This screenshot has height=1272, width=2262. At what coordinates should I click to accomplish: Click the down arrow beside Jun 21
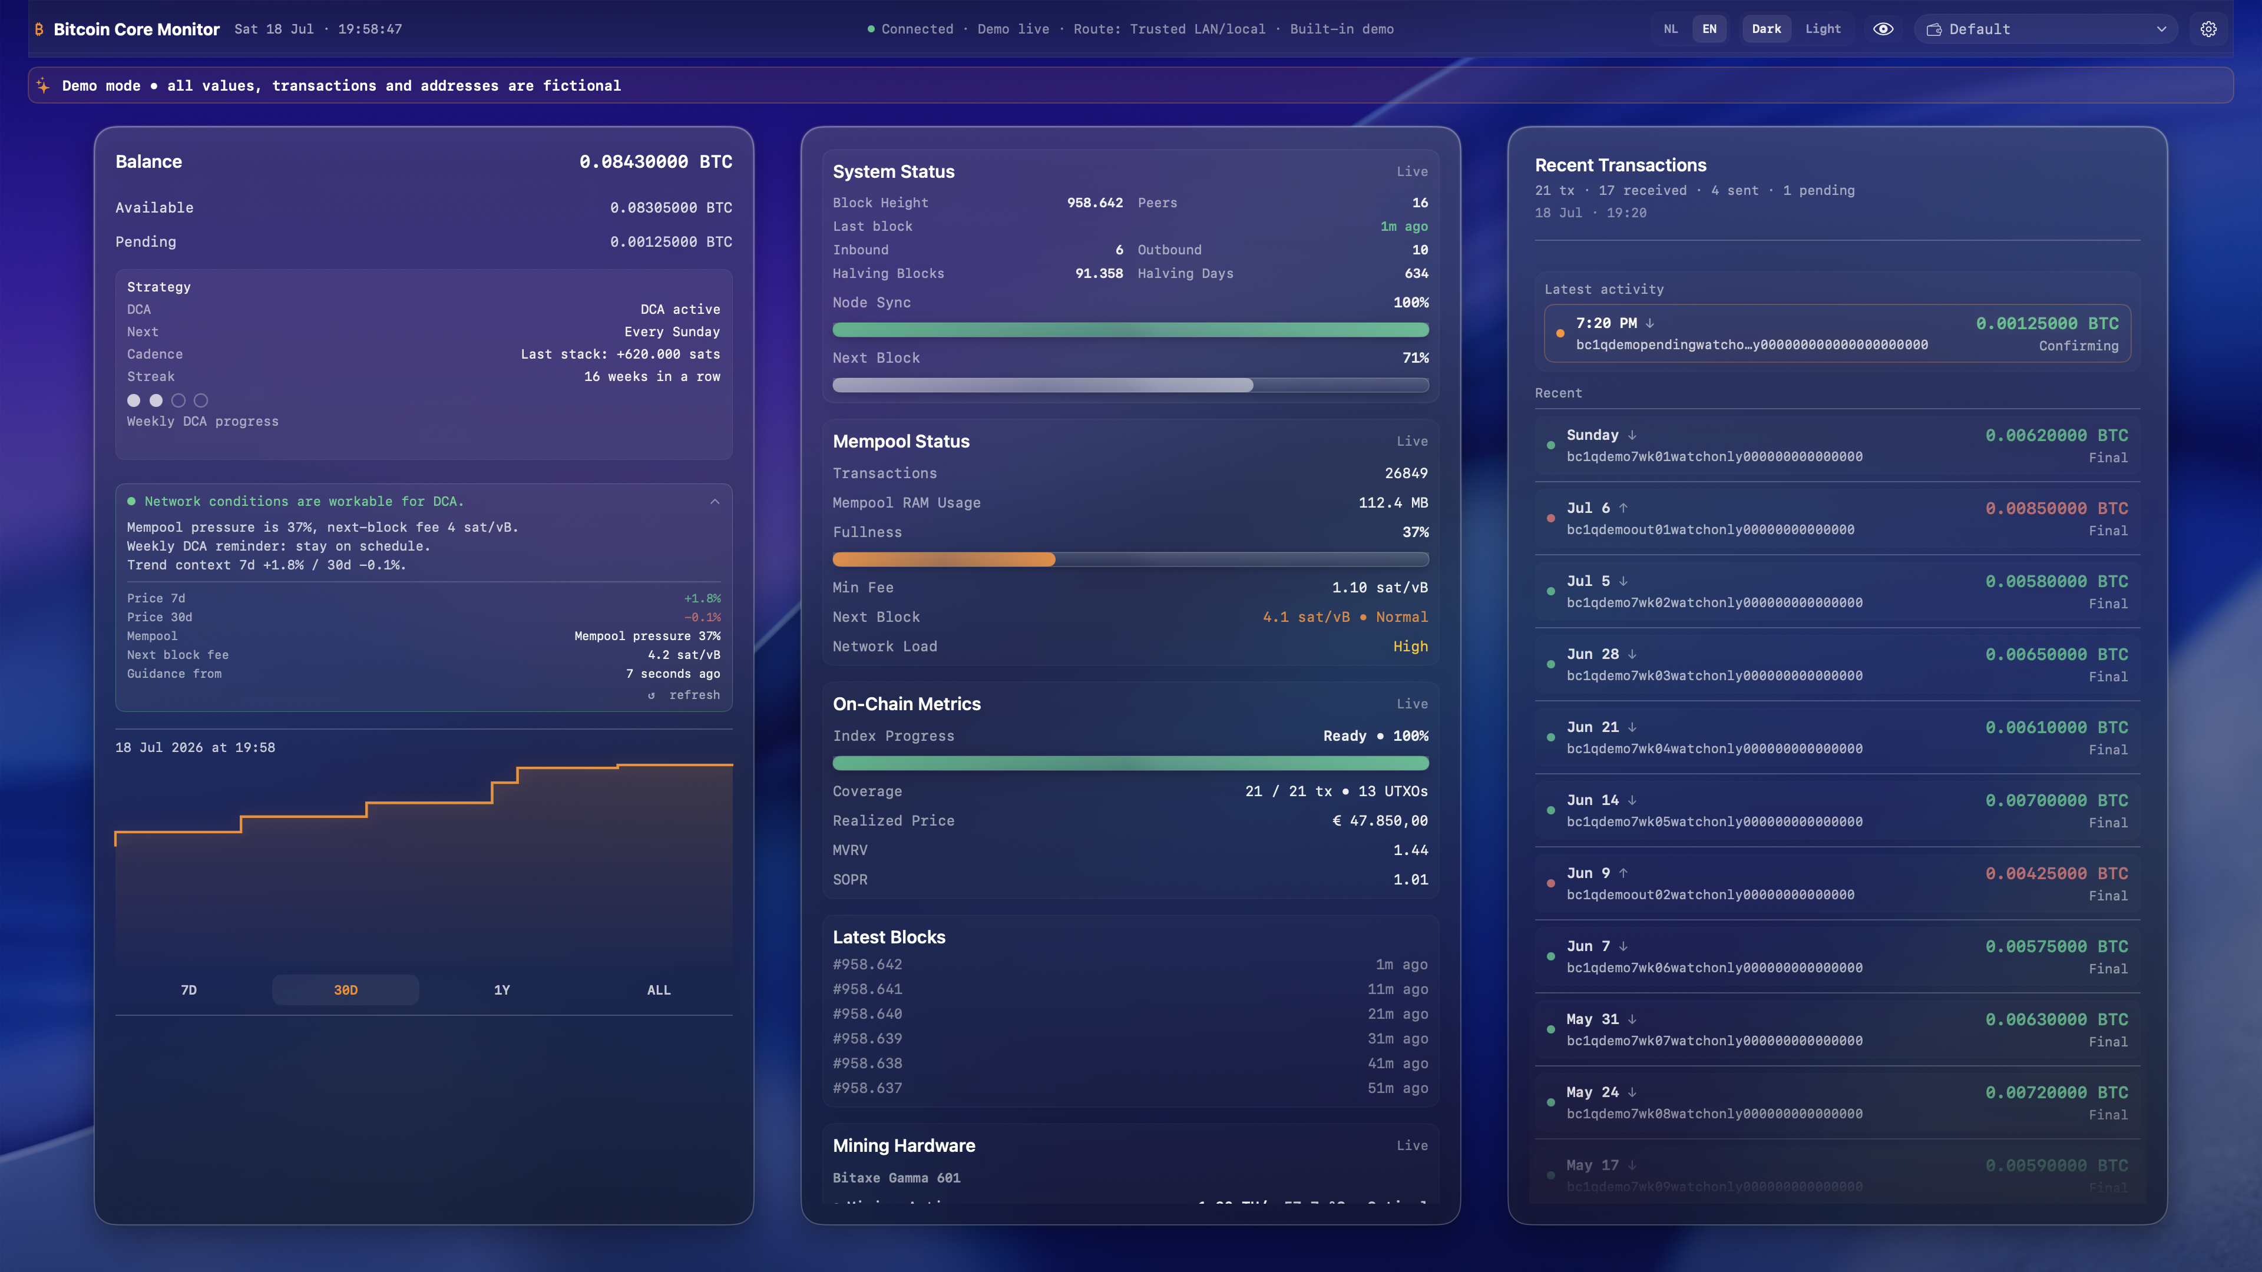1632,727
